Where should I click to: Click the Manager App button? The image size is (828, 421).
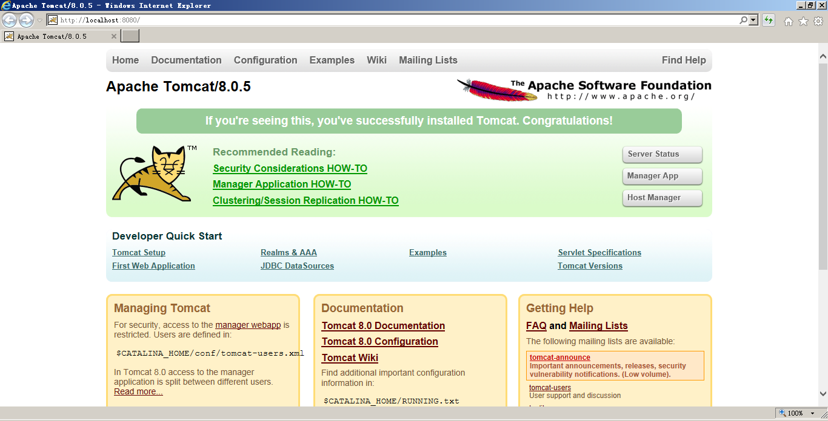pyautogui.click(x=662, y=176)
